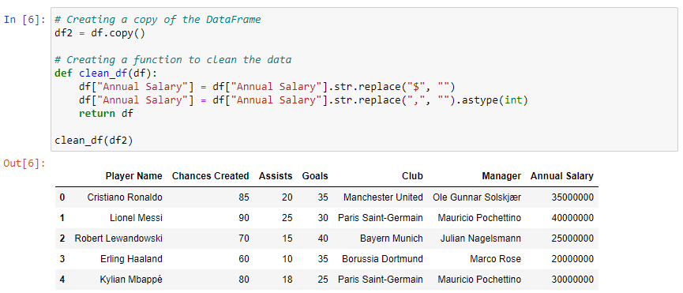Select the 'Robert Lewandowski' cell
Image resolution: width=683 pixels, height=293 pixels.
[118, 239]
